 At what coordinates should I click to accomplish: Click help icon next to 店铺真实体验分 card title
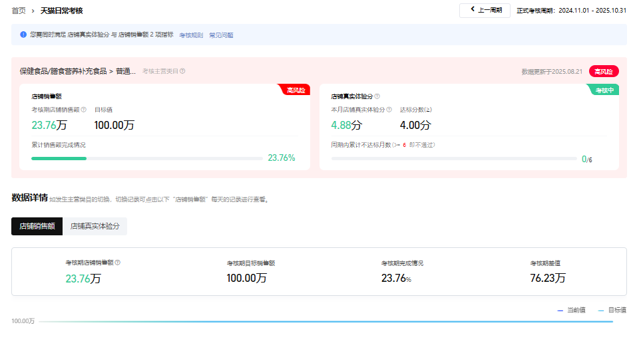[377, 96]
